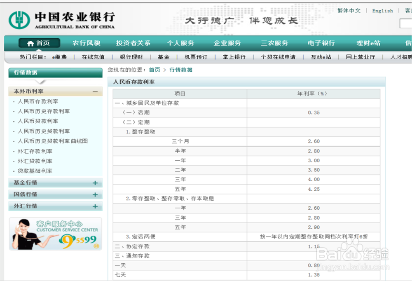412x281 pixels.
Task: Click the 五年 rate value 2.90
Action: coord(314,227)
